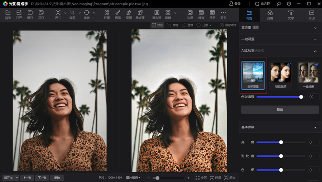Expand the 直方图 (Histogram) section
This screenshot has width=322, height=182.
316,28
